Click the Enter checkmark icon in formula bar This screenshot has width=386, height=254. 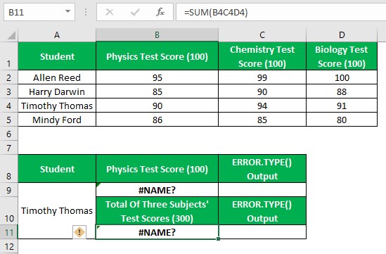[x=135, y=12]
